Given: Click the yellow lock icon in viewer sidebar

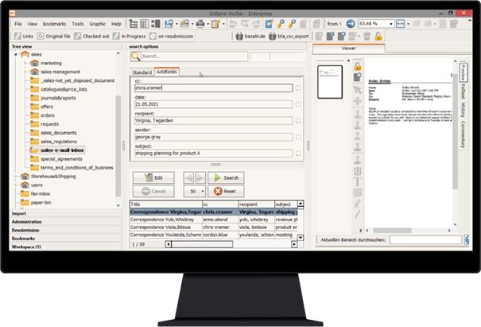Looking at the screenshot, I should tap(358, 66).
